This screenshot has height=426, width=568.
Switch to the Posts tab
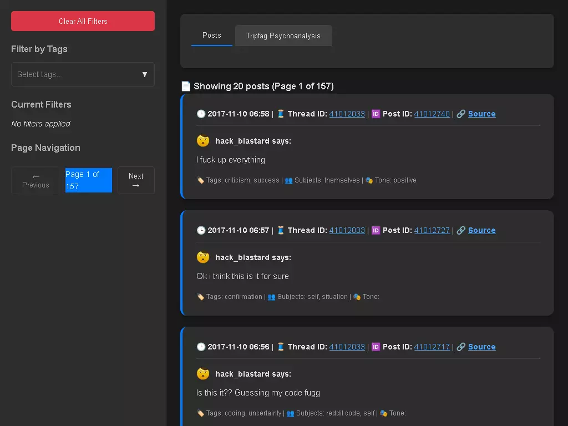211,35
